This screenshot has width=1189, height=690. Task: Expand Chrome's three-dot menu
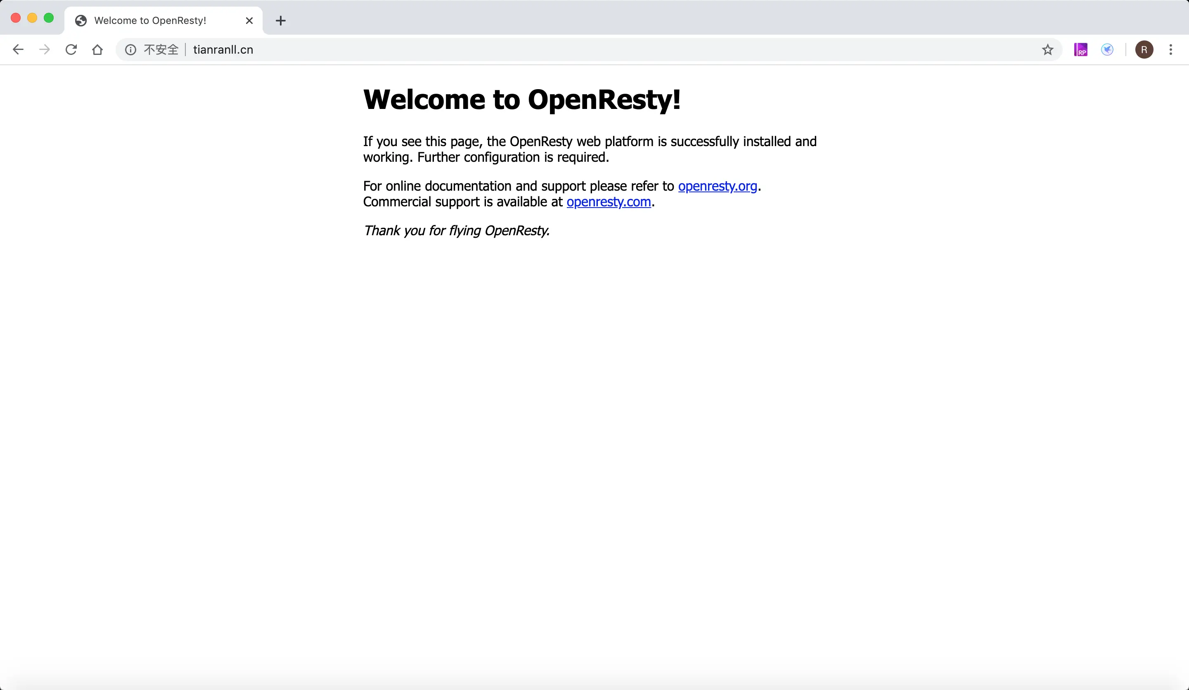[1170, 50]
